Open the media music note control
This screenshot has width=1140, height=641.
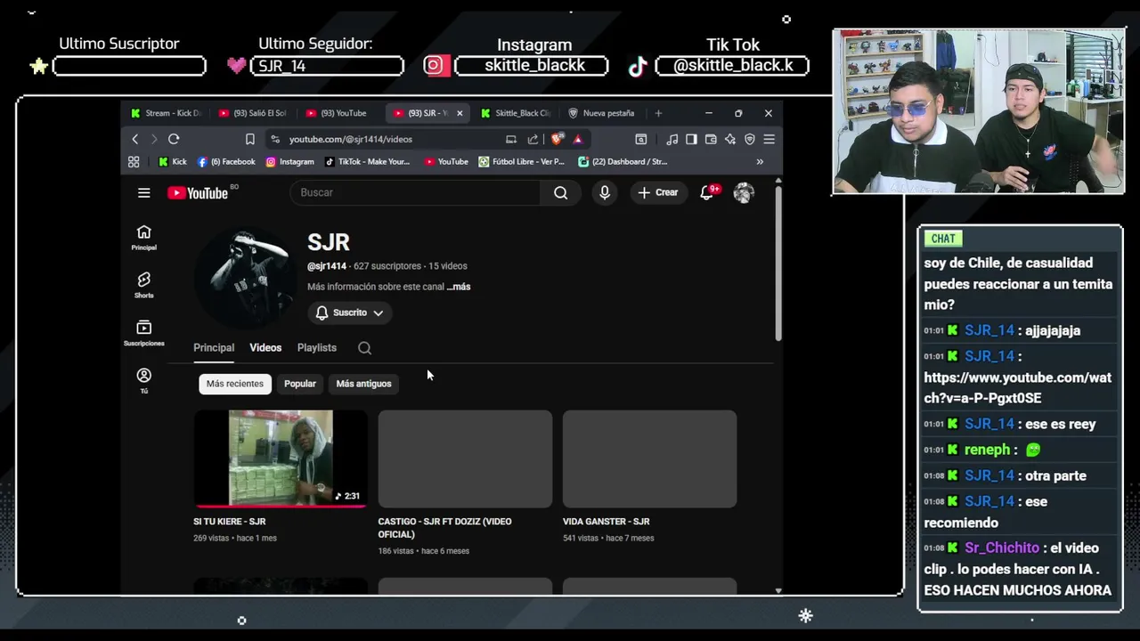672,139
